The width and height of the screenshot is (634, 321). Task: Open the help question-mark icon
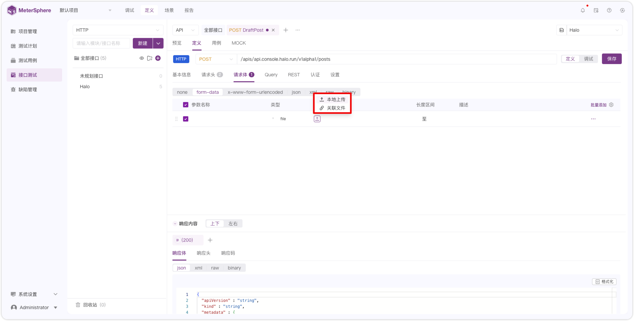pyautogui.click(x=609, y=10)
